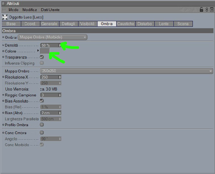
Task: Click the light object icon beside Oggetto Luce
Action: point(5,17)
